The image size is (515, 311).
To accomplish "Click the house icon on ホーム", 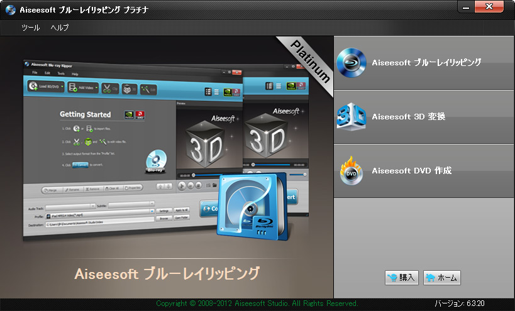I will pyautogui.click(x=431, y=278).
